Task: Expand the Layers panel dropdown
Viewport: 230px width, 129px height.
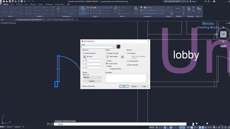Action: (x=96, y=16)
